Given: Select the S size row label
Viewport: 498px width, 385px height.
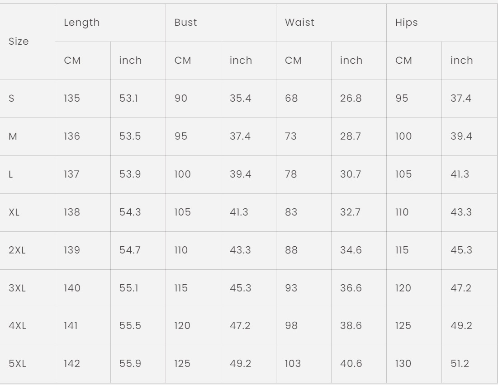Looking at the screenshot, I should pos(11,99).
